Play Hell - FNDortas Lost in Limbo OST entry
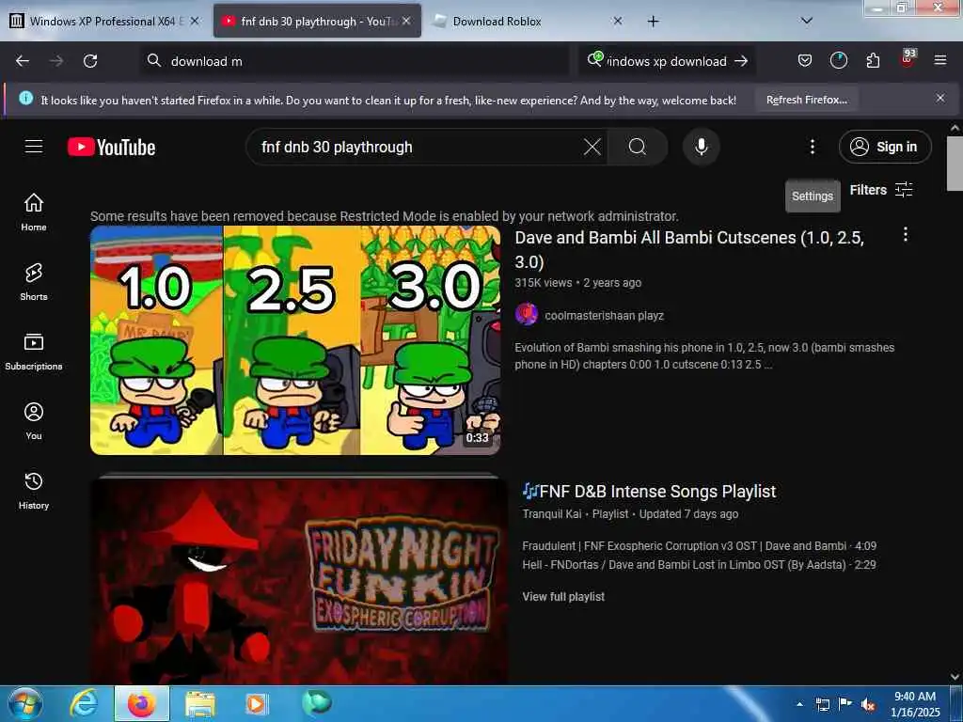 click(699, 564)
